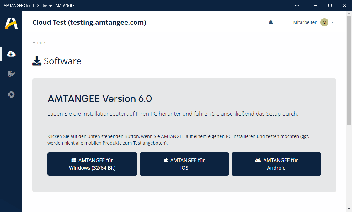Open the support lifebuoy sidebar icon
The height and width of the screenshot is (212, 352).
point(11,94)
